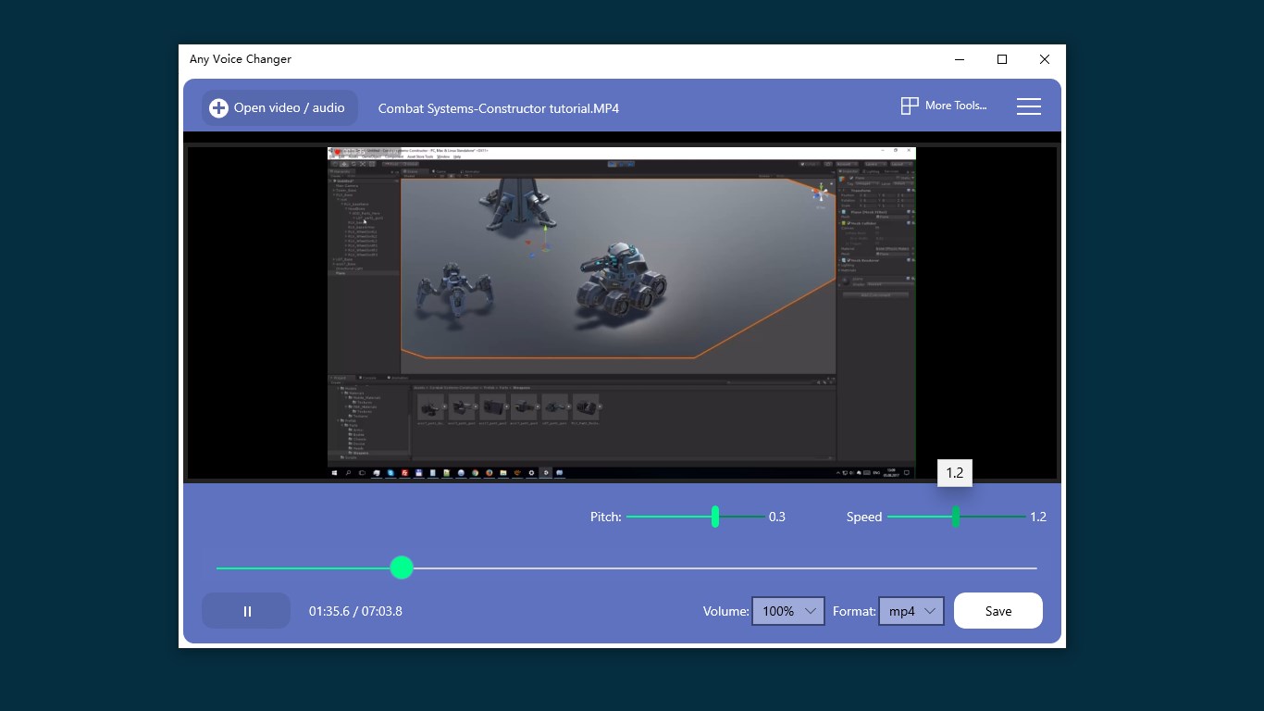The height and width of the screenshot is (711, 1264).
Task: Click the playback progress handle
Action: (402, 568)
